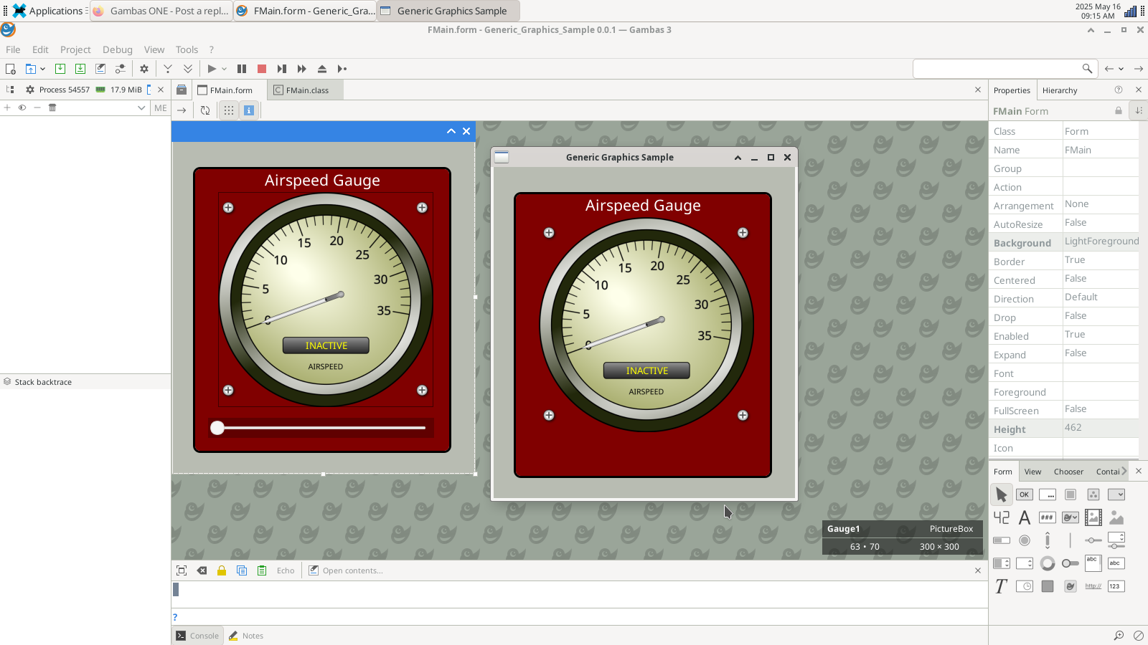1148x645 pixels.
Task: Click the gear settings icon in main toolbar
Action: (x=144, y=69)
